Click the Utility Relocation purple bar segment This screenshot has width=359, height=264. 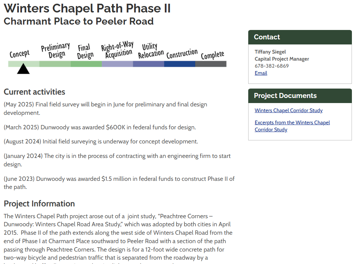pos(149,64)
